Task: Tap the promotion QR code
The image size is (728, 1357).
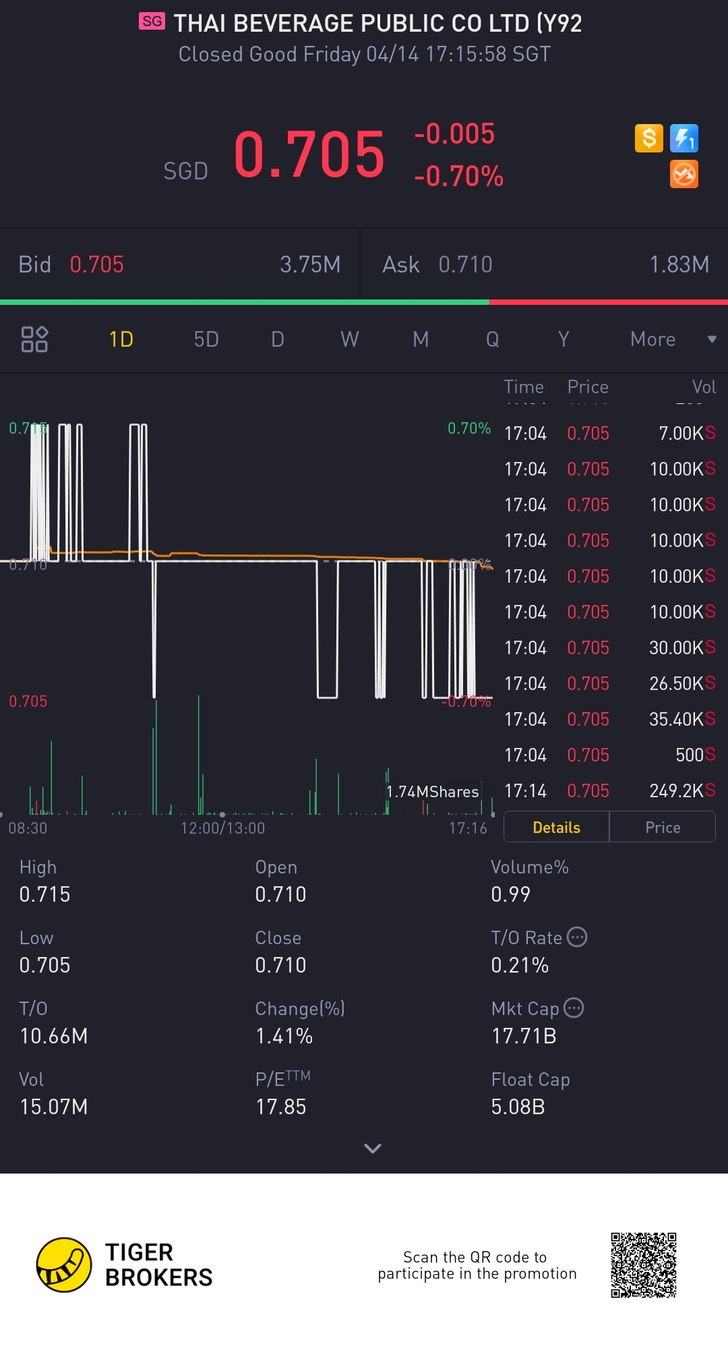Action: click(x=644, y=1265)
